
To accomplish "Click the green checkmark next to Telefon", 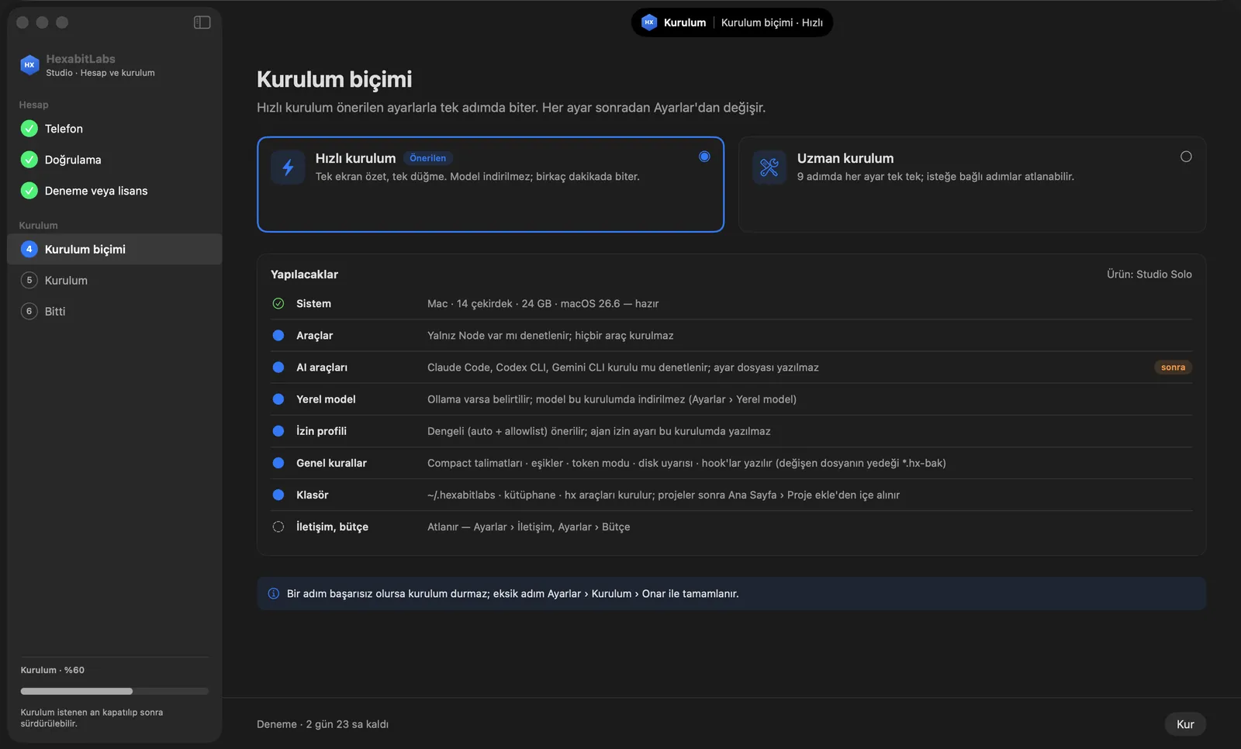I will coord(29,129).
